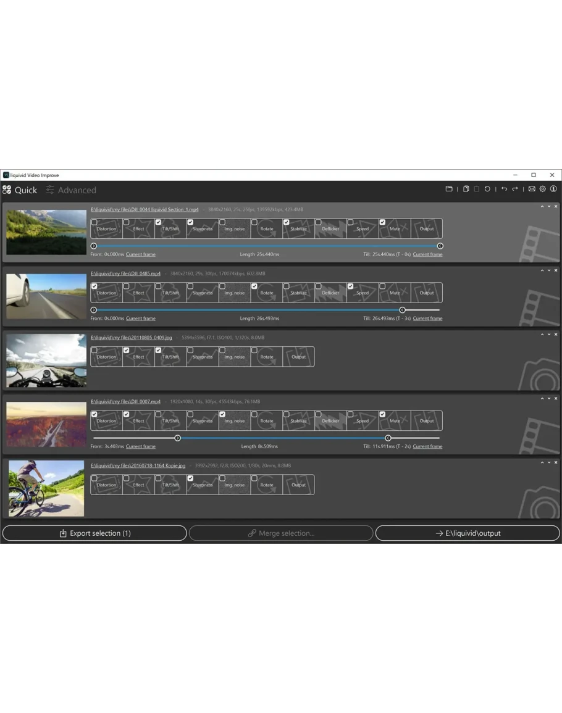Click the Export selection (1) button
This screenshot has width=562, height=713.
pos(94,533)
